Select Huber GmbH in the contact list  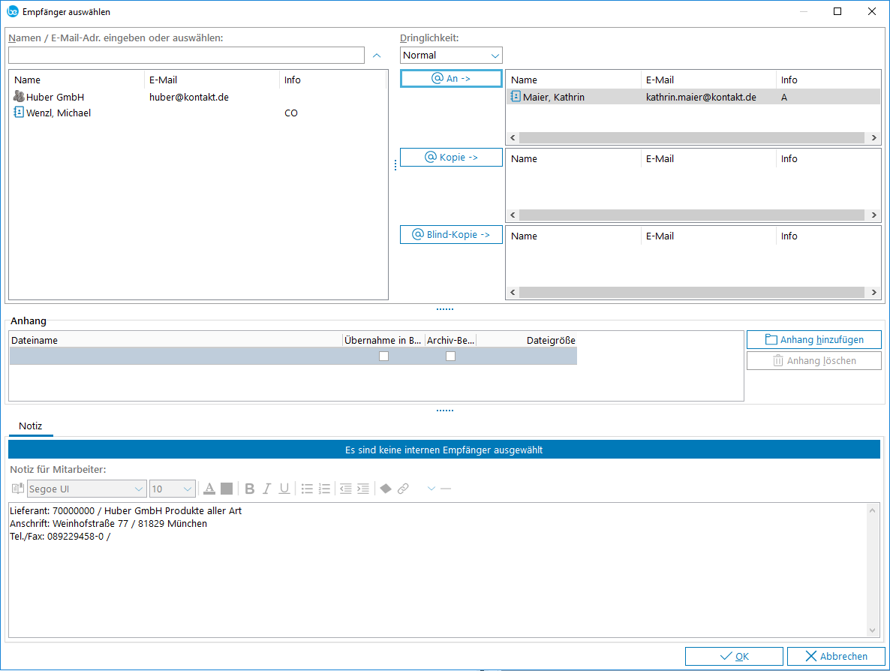[x=55, y=97]
